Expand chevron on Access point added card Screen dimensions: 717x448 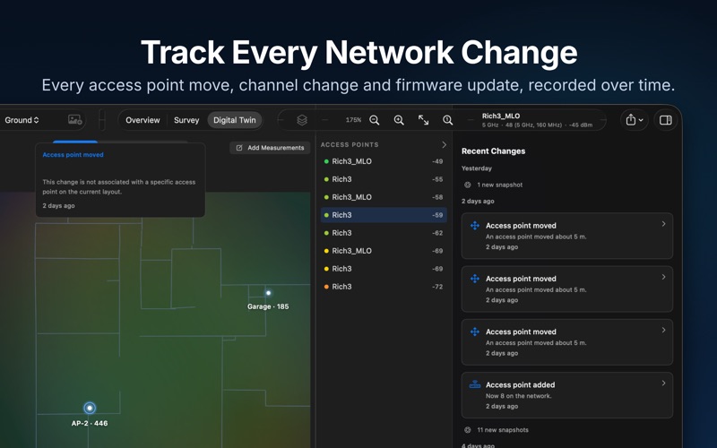click(663, 383)
